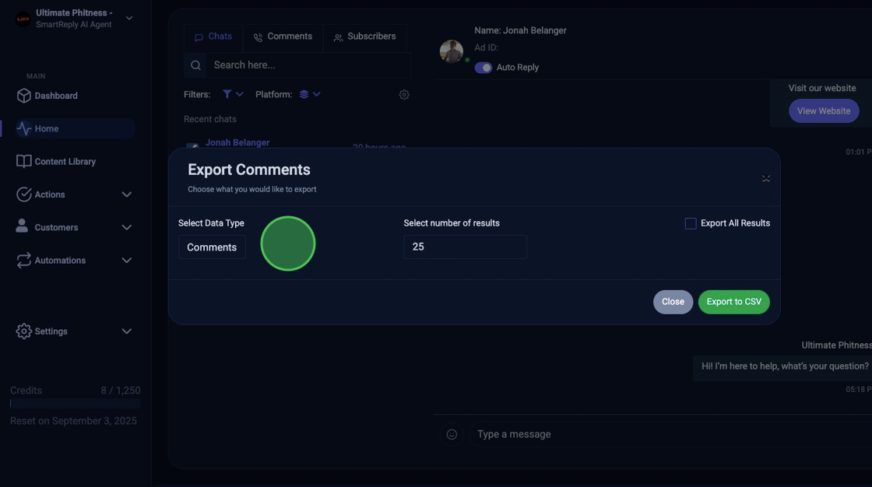Click the View Website button
Viewport: 872px width, 487px height.
(824, 110)
